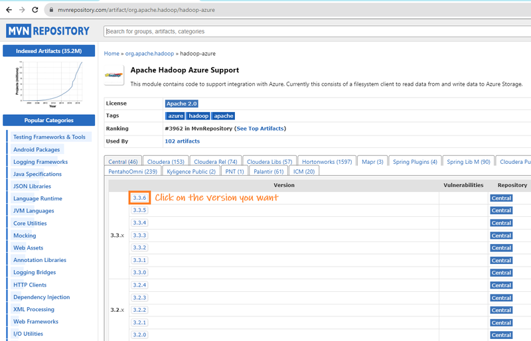
Task: Reload the page with the refresh icon
Action: 35,10
